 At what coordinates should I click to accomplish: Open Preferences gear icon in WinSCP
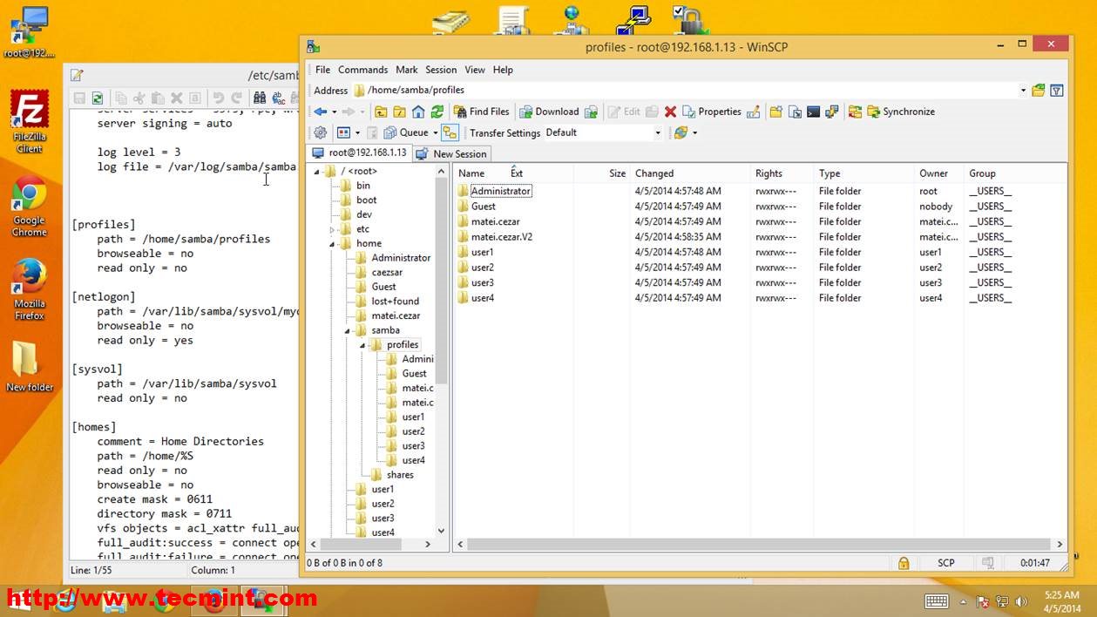tap(320, 132)
